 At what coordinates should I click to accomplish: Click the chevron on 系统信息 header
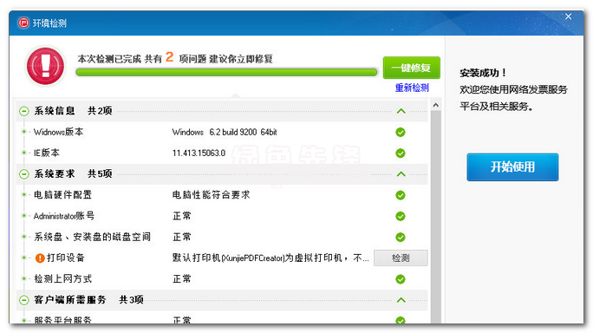(x=401, y=111)
